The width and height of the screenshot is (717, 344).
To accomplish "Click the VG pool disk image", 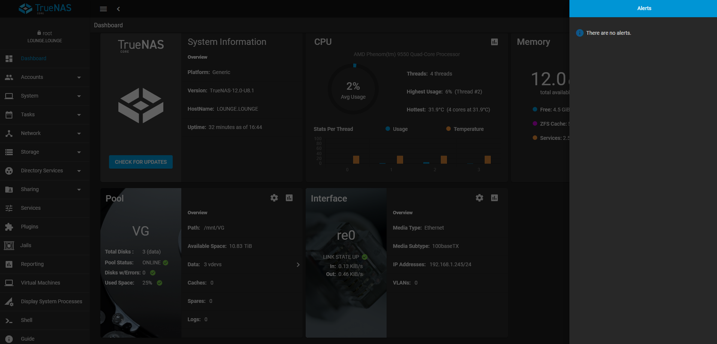I will 141,263.
